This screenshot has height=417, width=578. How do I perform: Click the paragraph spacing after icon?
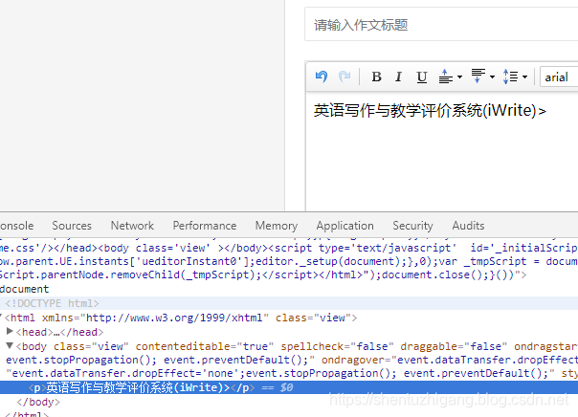click(478, 77)
